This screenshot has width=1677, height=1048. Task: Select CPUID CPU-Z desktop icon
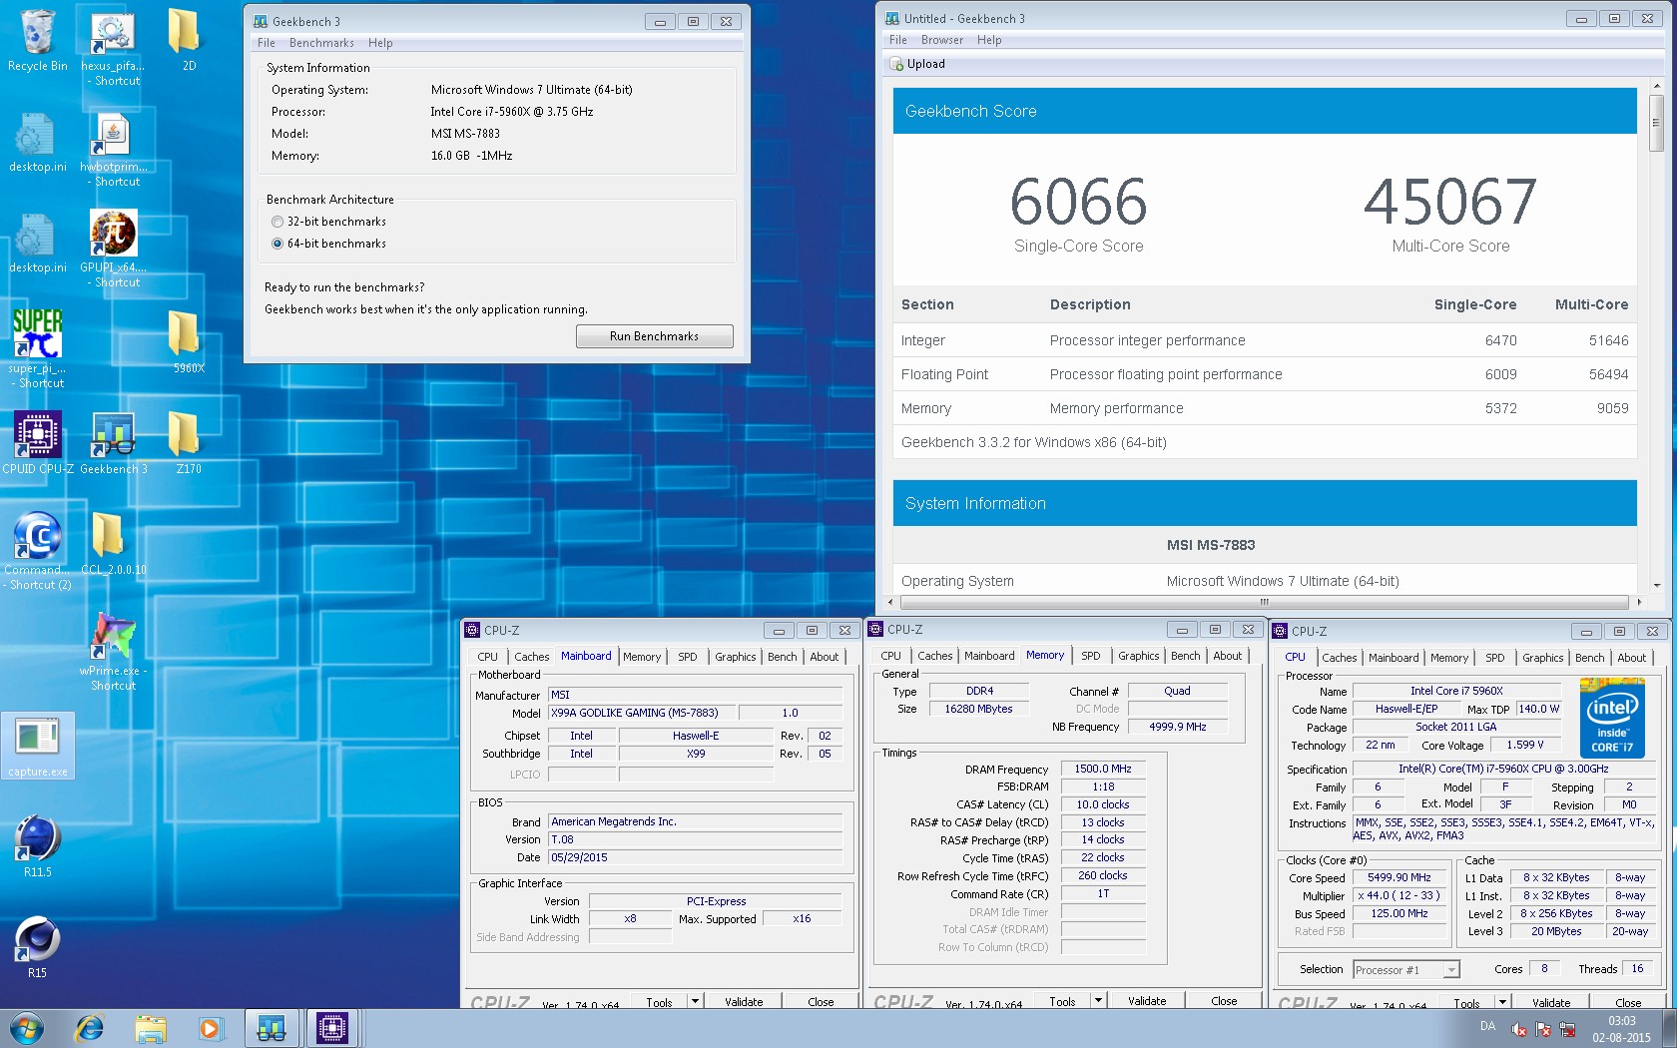tap(38, 442)
